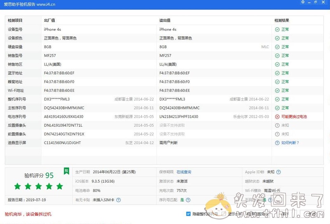Viewport: 330px width, 224px height.
Task: Click the 生产日期 2014年06月22日 value
Action: point(114,172)
